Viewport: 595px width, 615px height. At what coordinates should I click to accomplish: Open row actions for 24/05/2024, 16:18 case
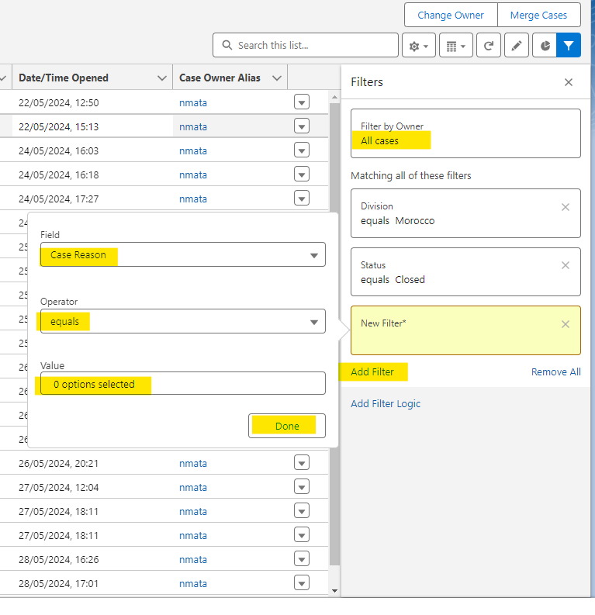[302, 174]
